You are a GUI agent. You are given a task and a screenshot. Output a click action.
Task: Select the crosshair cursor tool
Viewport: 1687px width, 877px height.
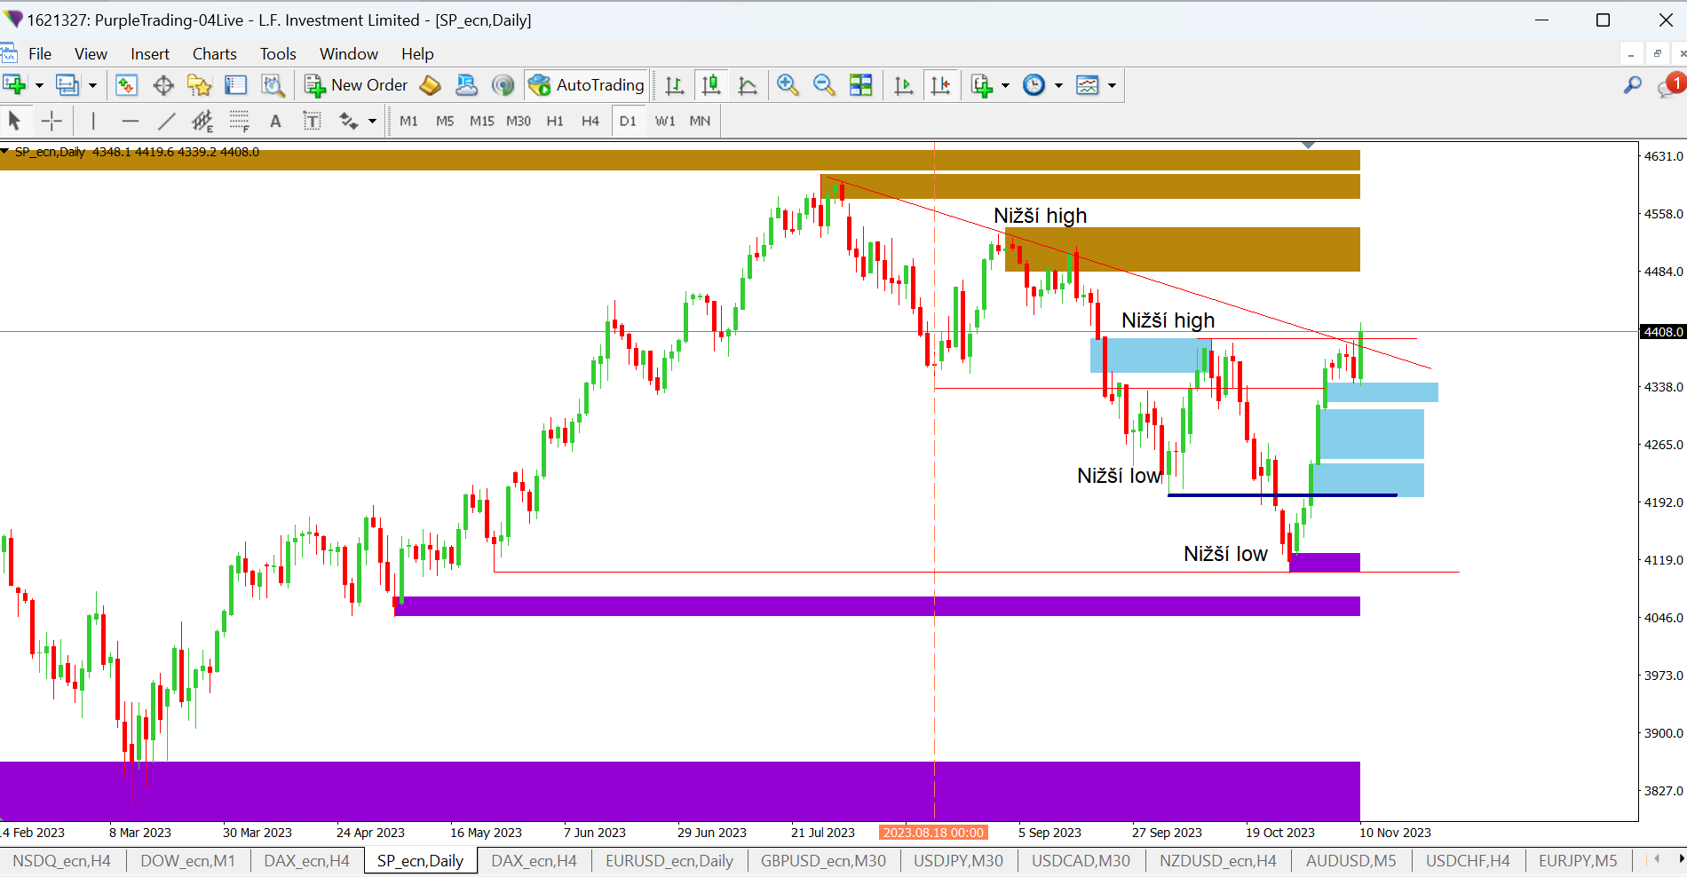pos(51,121)
